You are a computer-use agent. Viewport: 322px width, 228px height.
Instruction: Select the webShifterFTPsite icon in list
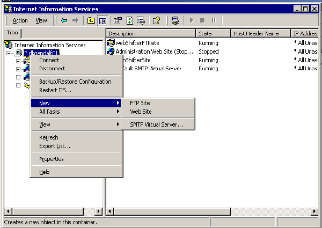click(x=111, y=43)
